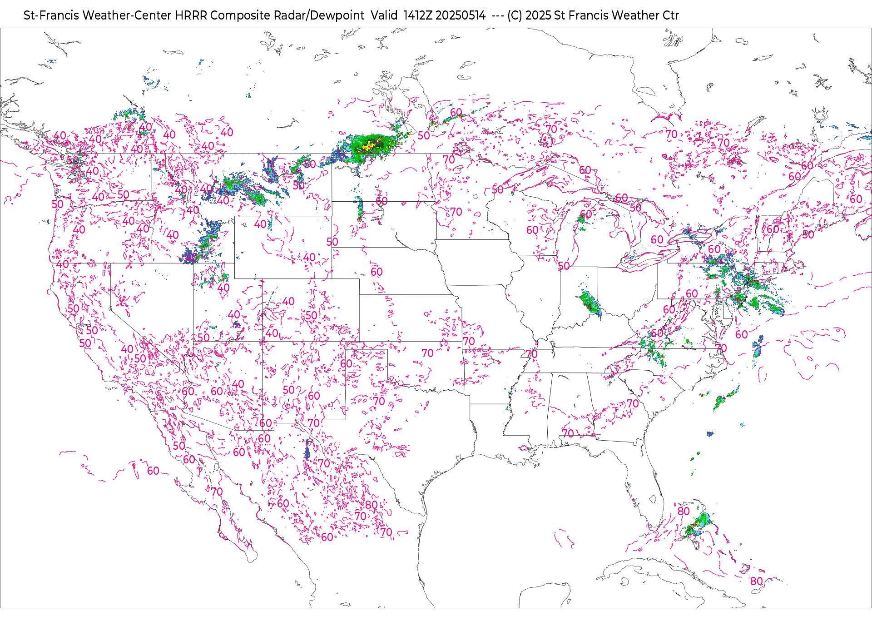Image resolution: width=872 pixels, height=636 pixels.
Task: Click the '60' label over the Pacific off Baja
Action: click(153, 471)
